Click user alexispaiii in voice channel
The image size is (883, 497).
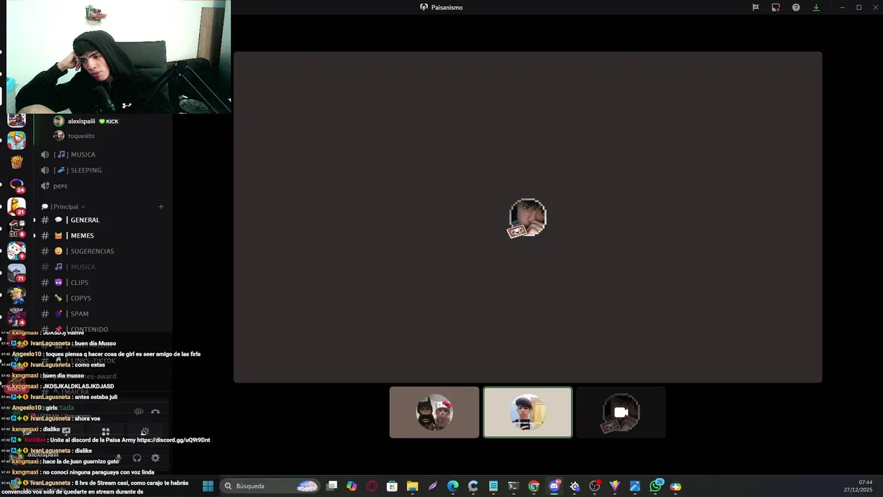point(86,121)
